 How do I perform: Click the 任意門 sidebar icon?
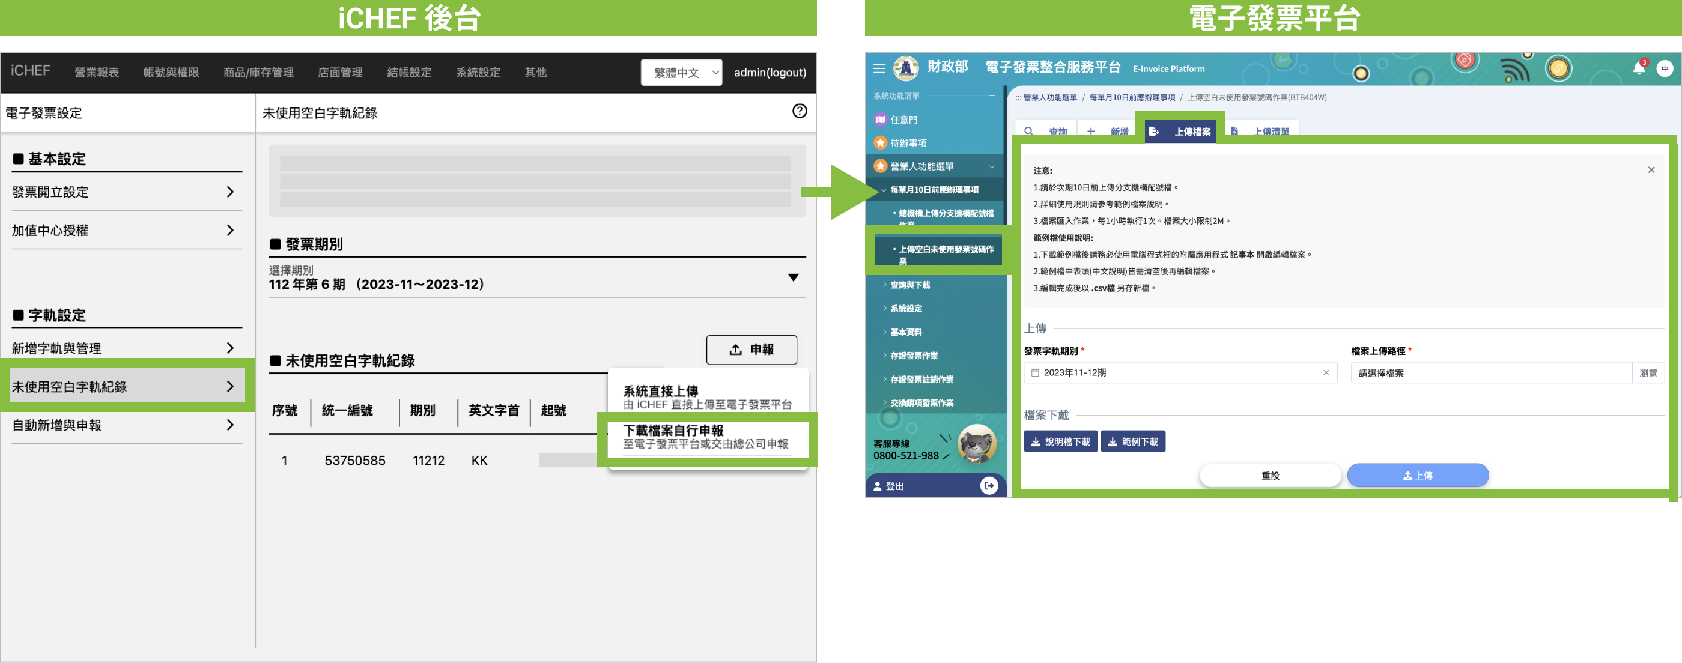coord(880,120)
